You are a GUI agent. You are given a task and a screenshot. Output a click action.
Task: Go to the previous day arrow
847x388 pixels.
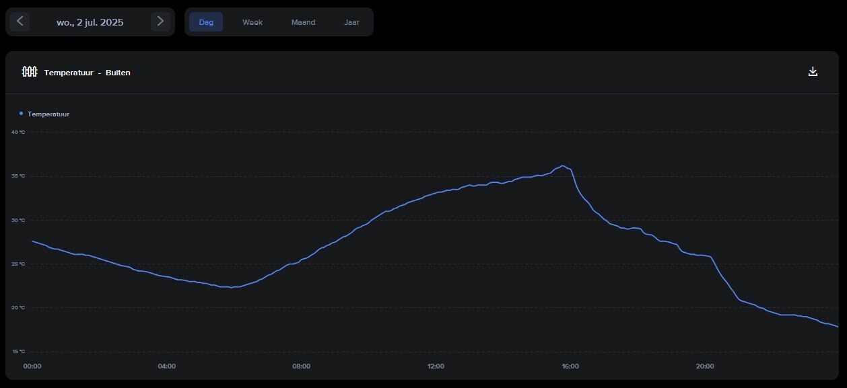[20, 22]
